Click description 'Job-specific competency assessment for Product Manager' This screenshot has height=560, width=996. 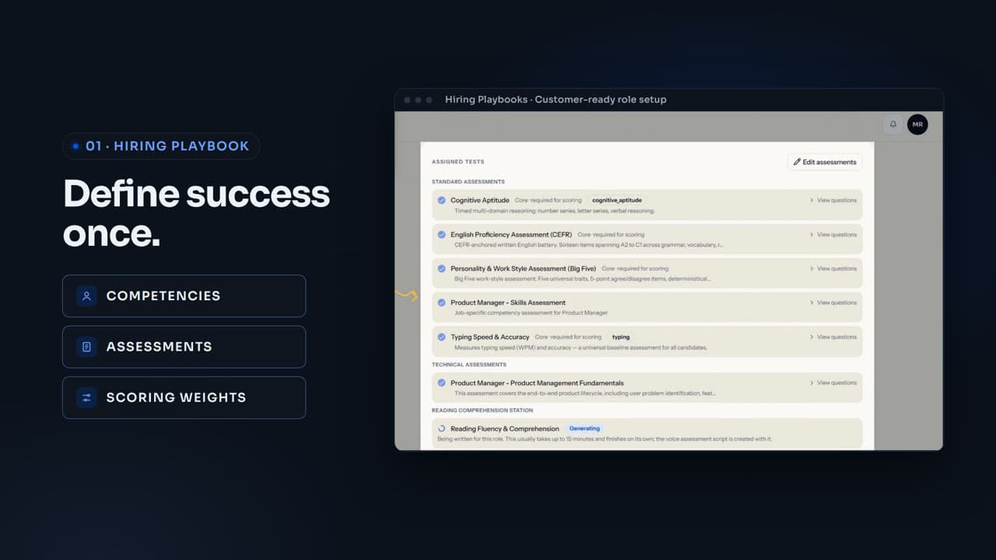coord(531,313)
